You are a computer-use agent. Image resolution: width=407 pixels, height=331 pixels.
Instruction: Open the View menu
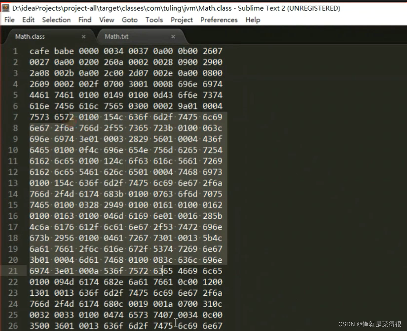pyautogui.click(x=107, y=20)
